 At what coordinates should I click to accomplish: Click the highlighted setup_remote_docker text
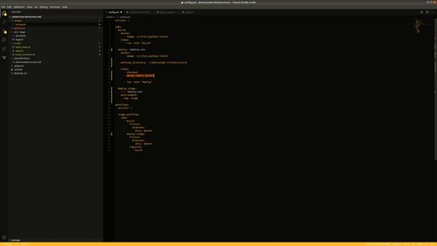point(140,76)
